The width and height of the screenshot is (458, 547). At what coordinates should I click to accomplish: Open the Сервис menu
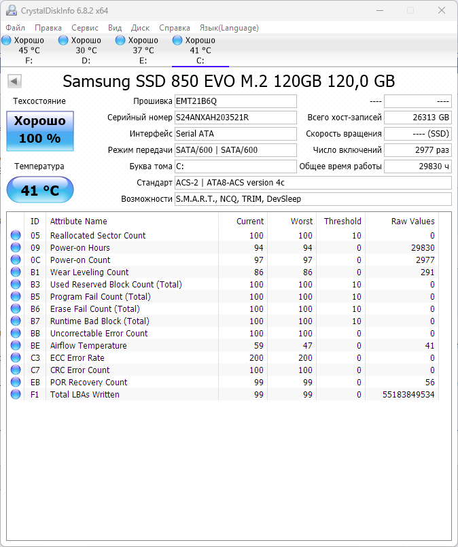(x=85, y=28)
